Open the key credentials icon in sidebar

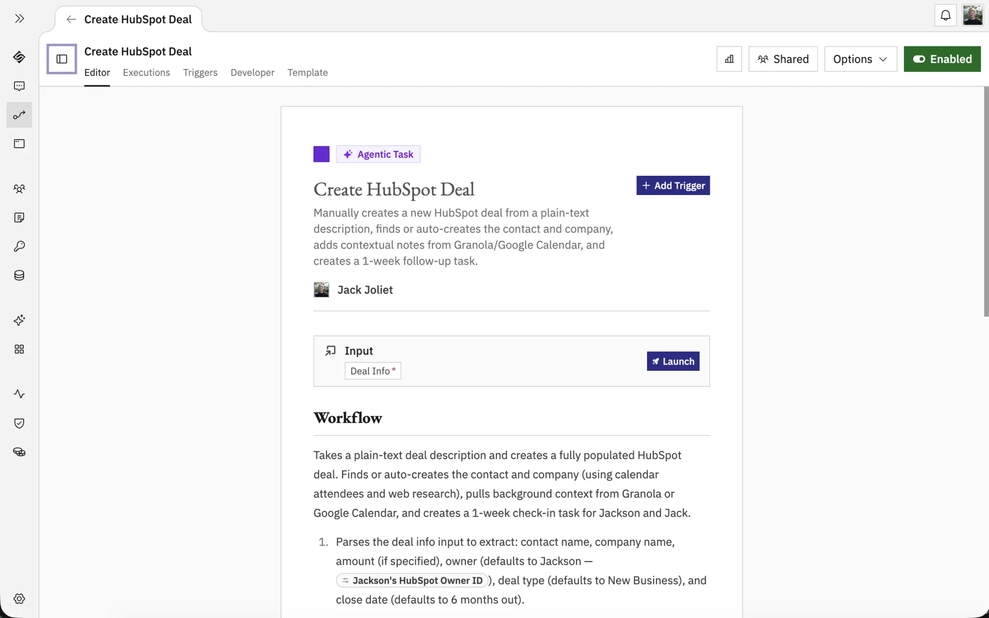(19, 246)
